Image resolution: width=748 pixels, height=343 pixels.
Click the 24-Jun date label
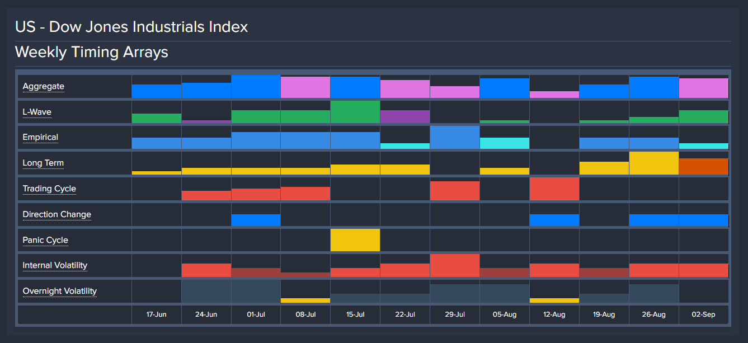point(206,314)
